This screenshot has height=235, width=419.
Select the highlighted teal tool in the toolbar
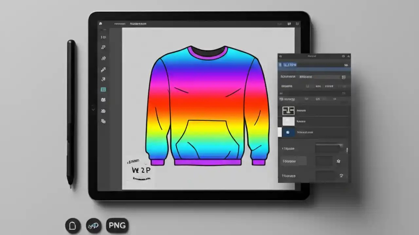[x=103, y=89]
